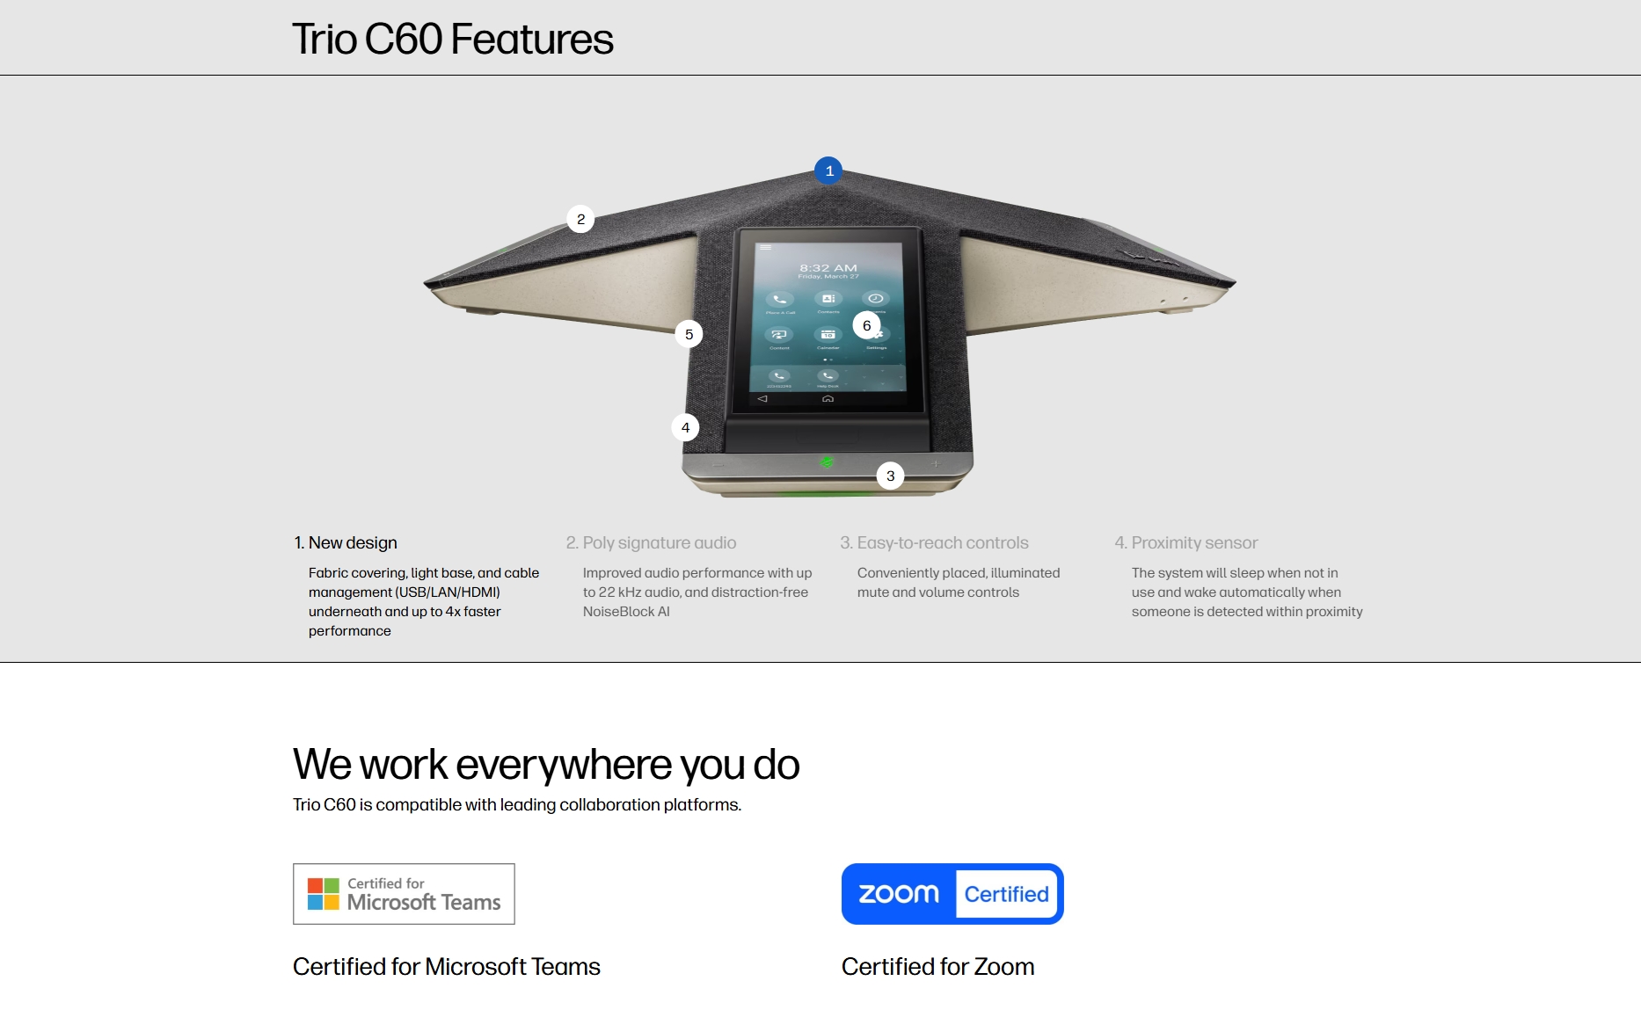Screen dimensions: 1641x1010
Task: Select '3. Easy-to-reach controls' feature
Action: pos(934,542)
